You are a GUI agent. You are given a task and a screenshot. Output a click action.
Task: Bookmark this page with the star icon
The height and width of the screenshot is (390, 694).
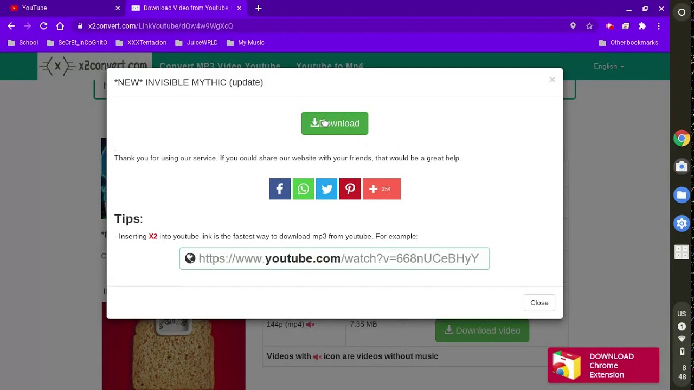[589, 26]
